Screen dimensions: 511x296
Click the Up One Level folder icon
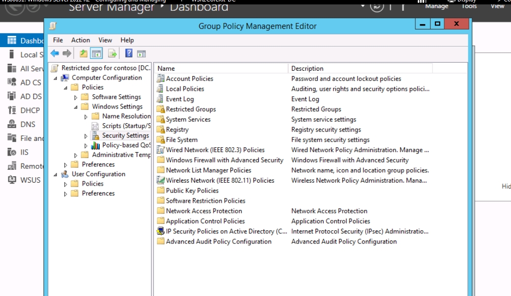(x=83, y=53)
